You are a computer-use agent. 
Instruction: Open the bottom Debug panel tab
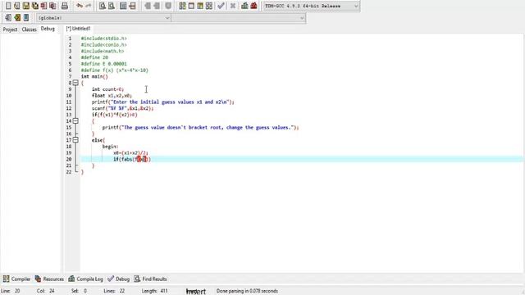pos(118,279)
